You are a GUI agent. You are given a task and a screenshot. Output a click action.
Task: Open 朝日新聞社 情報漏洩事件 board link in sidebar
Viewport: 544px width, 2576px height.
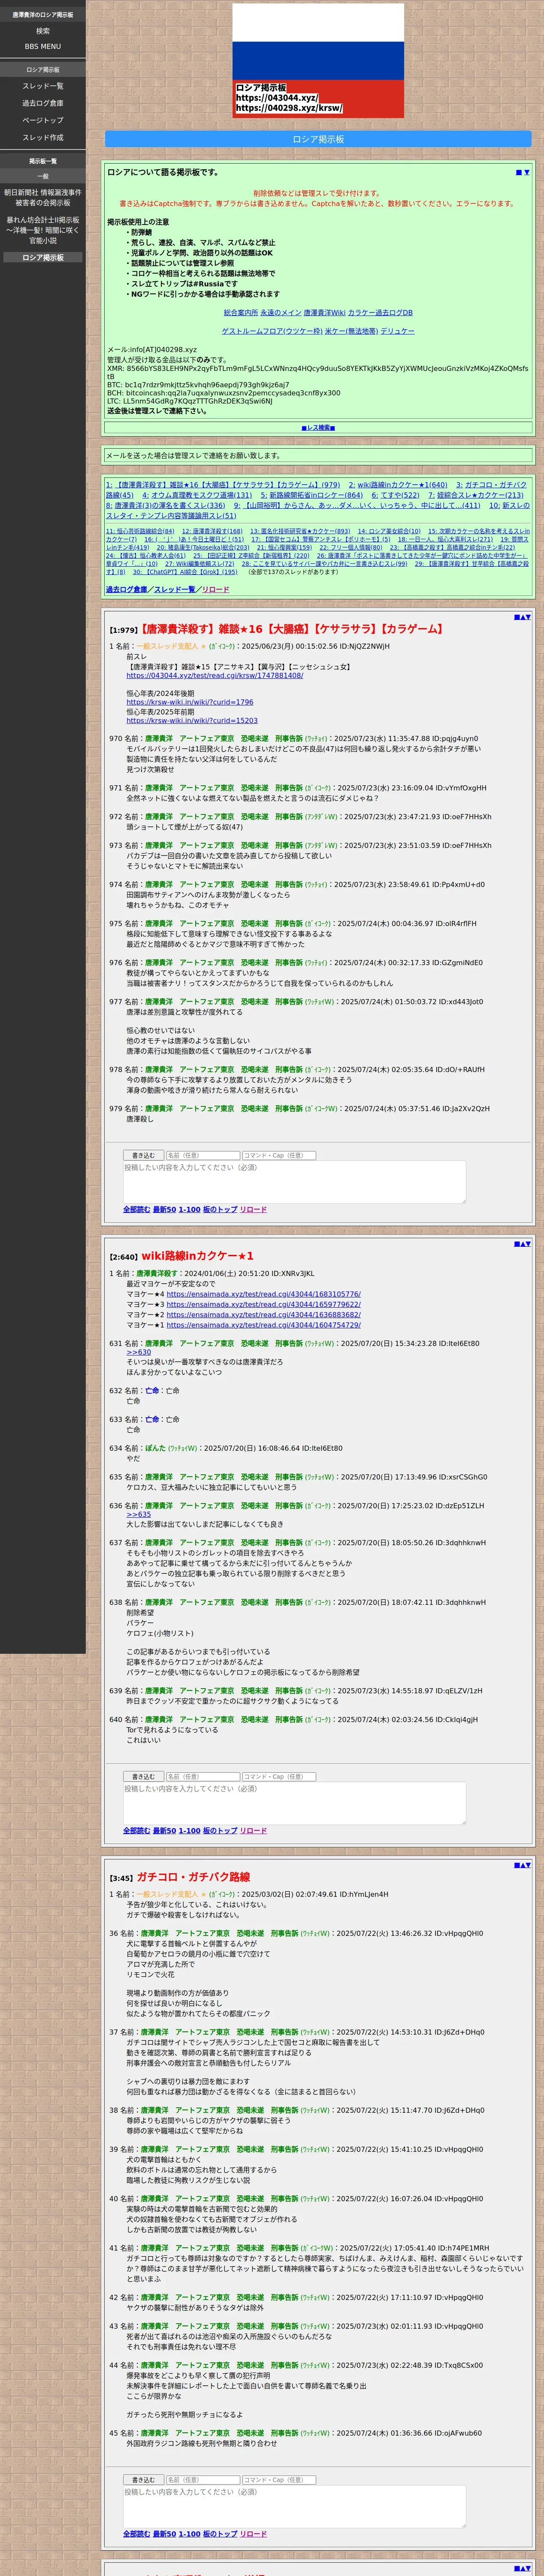coord(43,197)
